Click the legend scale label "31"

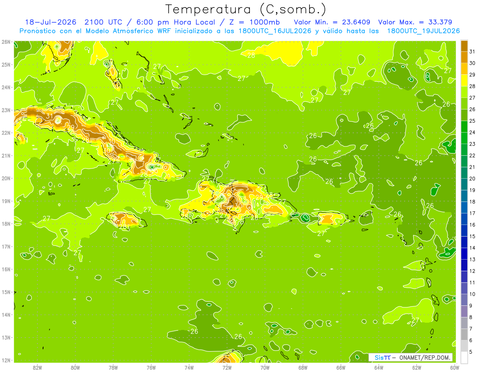pyautogui.click(x=473, y=51)
